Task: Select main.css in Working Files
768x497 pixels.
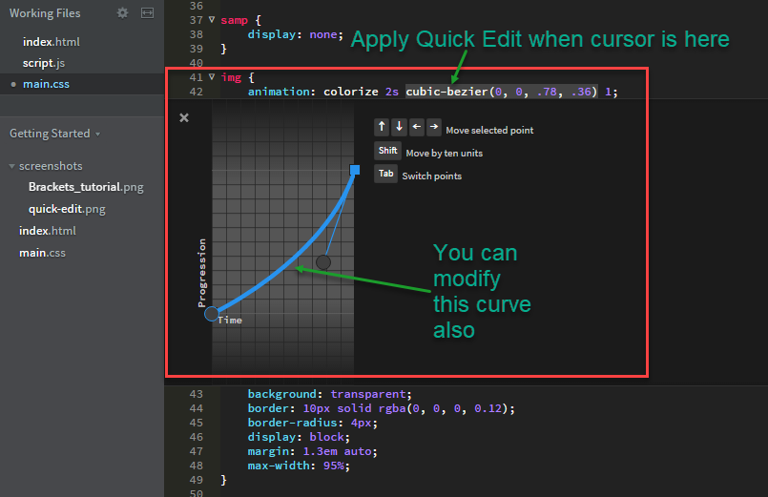Action: (46, 84)
